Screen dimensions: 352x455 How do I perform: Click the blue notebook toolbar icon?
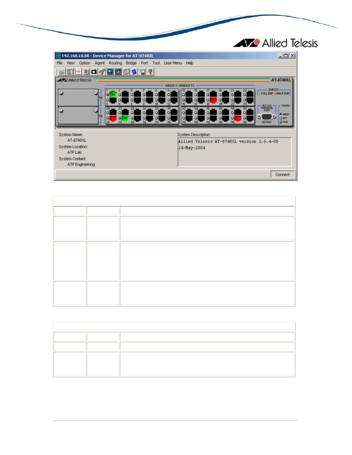point(134,72)
